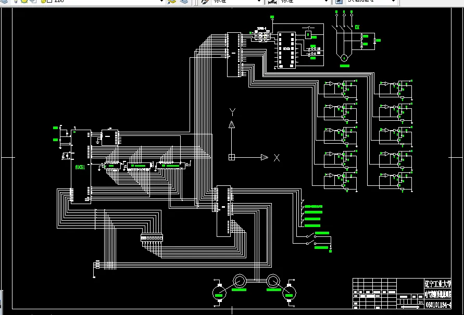The height and width of the screenshot is (315, 464).
Task: Select the 辽宁工业大学 title block text
Action: 438,284
